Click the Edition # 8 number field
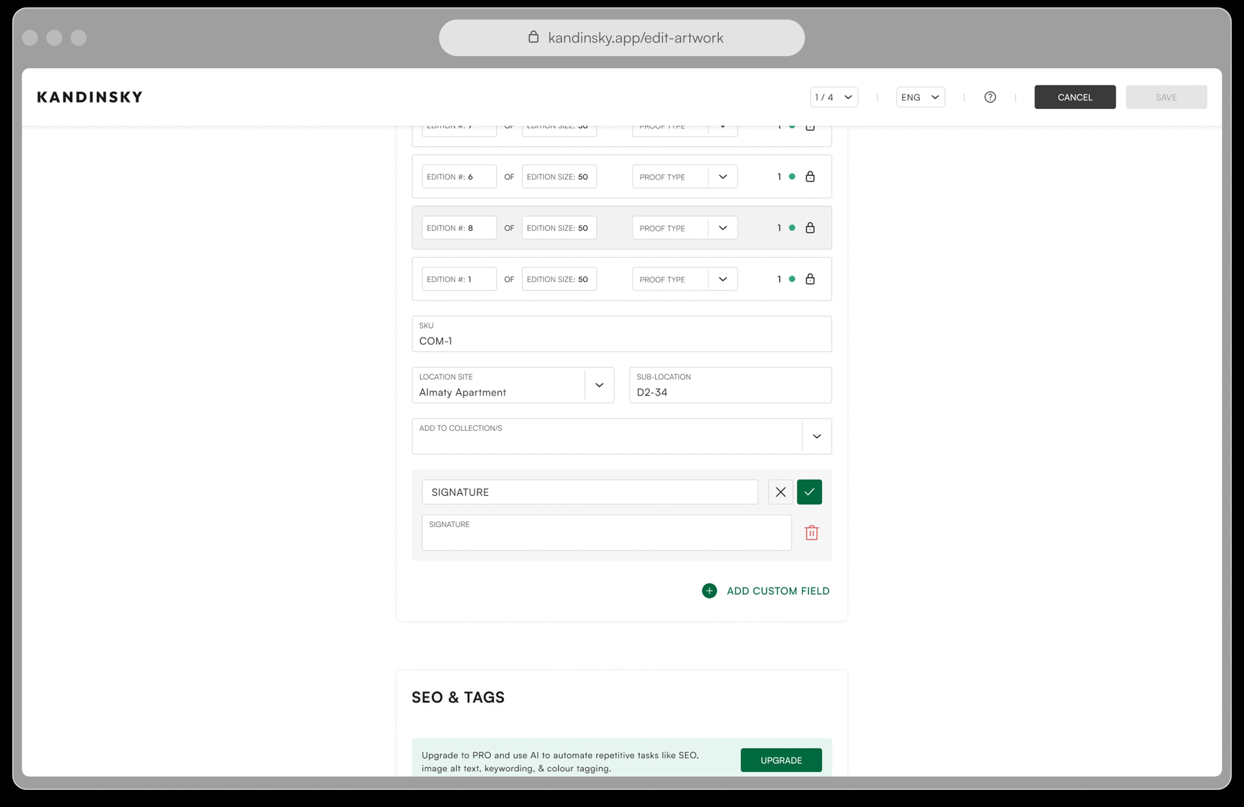Screen dimensions: 1244x807 459,228
